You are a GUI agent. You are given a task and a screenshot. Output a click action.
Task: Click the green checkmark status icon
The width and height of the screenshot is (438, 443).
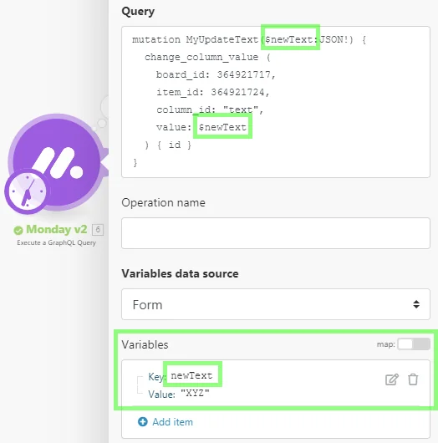pos(18,230)
